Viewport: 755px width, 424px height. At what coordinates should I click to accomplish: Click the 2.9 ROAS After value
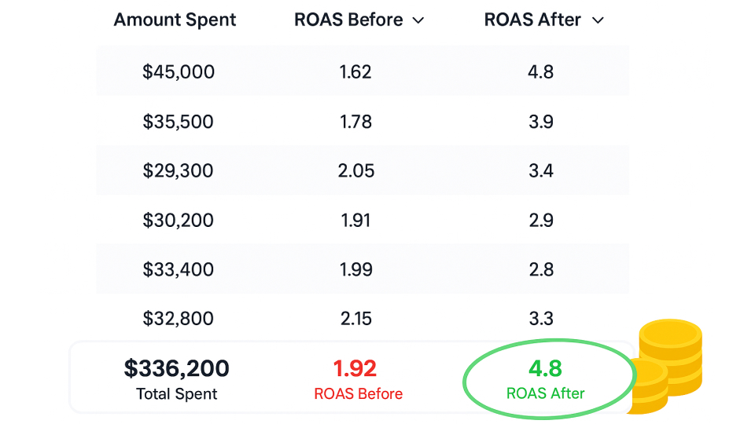pyautogui.click(x=541, y=221)
